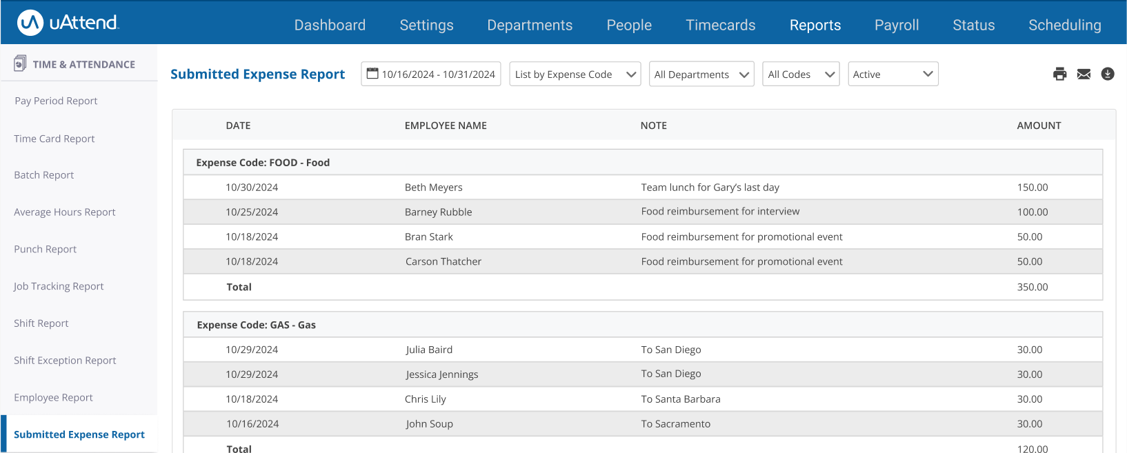This screenshot has height=453, width=1127.
Task: Select the Barney Rubble row name
Action: [439, 212]
